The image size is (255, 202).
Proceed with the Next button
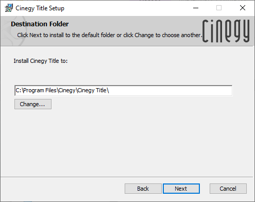pyautogui.click(x=181, y=189)
